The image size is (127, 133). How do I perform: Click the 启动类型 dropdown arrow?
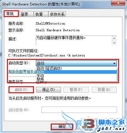114,63
